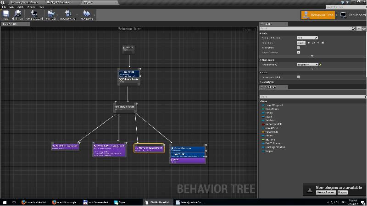Screen dimensions: 367x206
Task: Open the Blackboard Key dropdown in Details
Action: point(307,65)
